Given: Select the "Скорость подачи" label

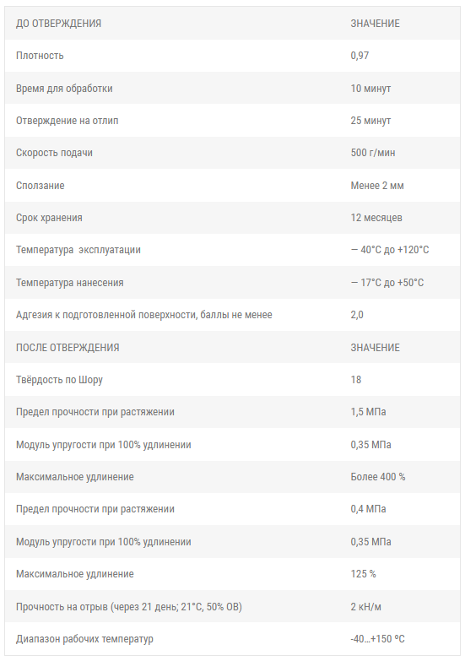Looking at the screenshot, I should (x=54, y=153).
